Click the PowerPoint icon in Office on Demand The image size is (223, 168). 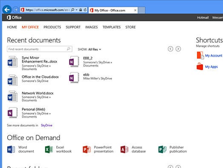point(87,149)
